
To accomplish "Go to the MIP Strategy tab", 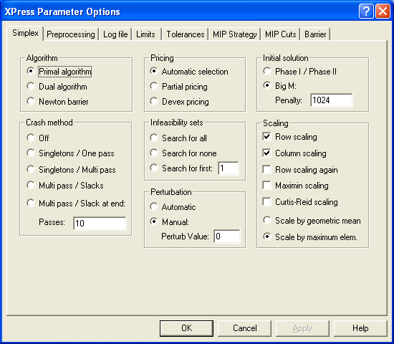I will 235,34.
